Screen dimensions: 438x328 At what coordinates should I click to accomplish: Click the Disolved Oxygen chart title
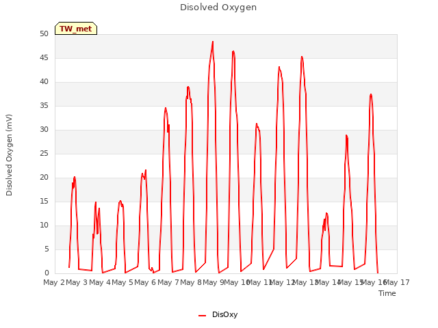[218, 8]
